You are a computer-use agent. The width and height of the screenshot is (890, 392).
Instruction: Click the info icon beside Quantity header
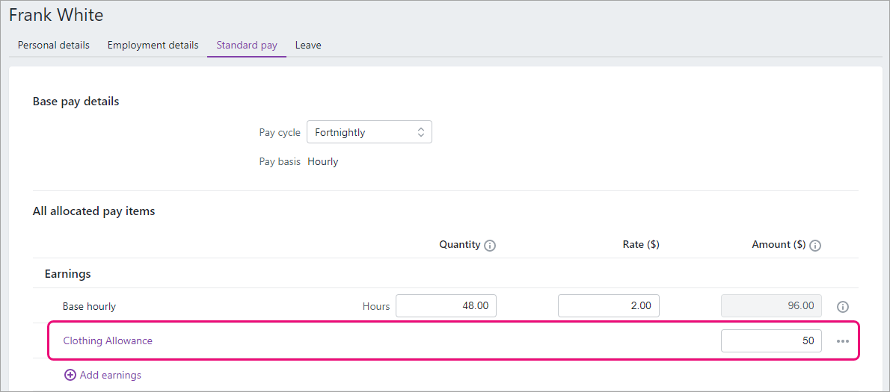[x=491, y=246]
